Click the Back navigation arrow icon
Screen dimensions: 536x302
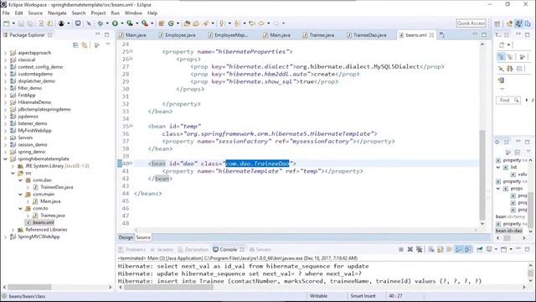(261, 23)
